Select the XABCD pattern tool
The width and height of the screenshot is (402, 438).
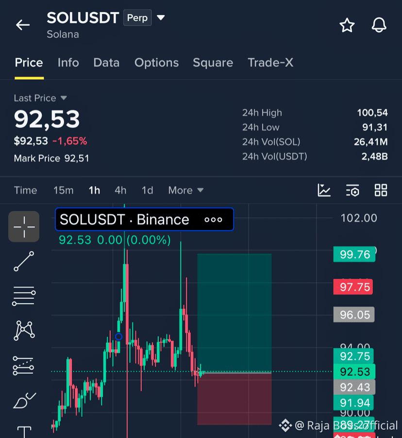point(24,331)
